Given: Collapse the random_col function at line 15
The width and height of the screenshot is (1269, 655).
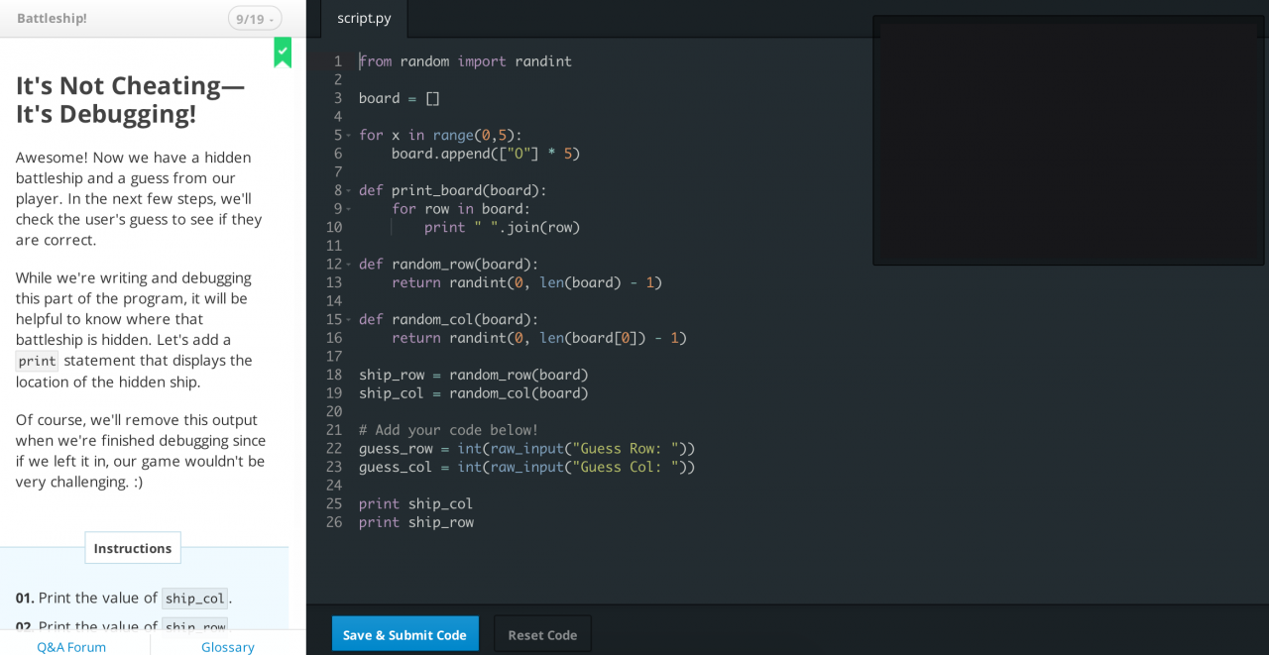Looking at the screenshot, I should coord(349,320).
